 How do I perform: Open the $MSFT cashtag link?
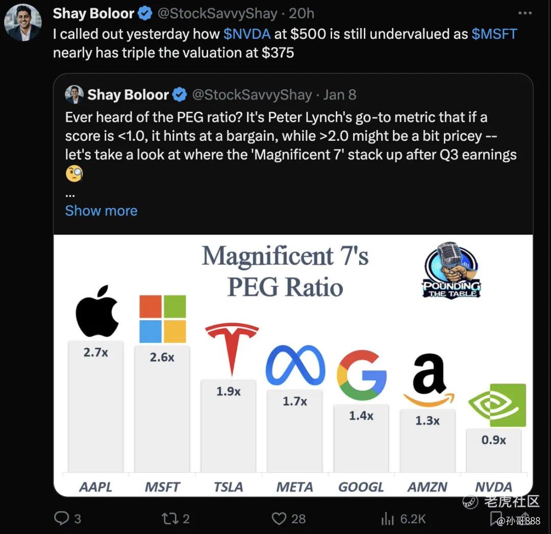coord(494,34)
